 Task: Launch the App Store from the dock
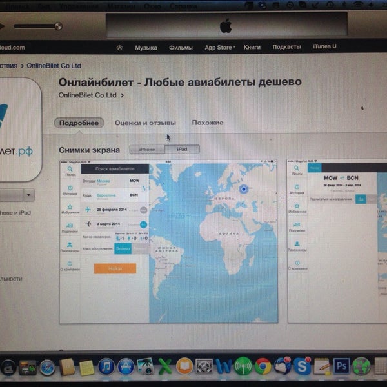126,366
